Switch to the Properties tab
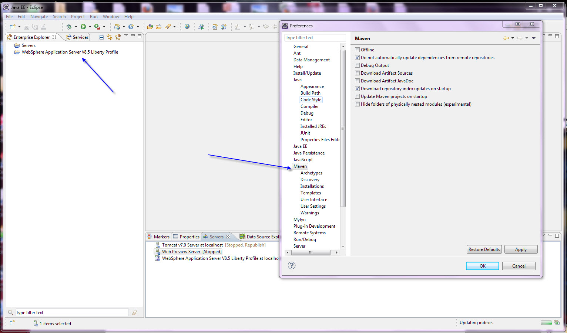Viewport: 567px width, 333px height. 187,237
